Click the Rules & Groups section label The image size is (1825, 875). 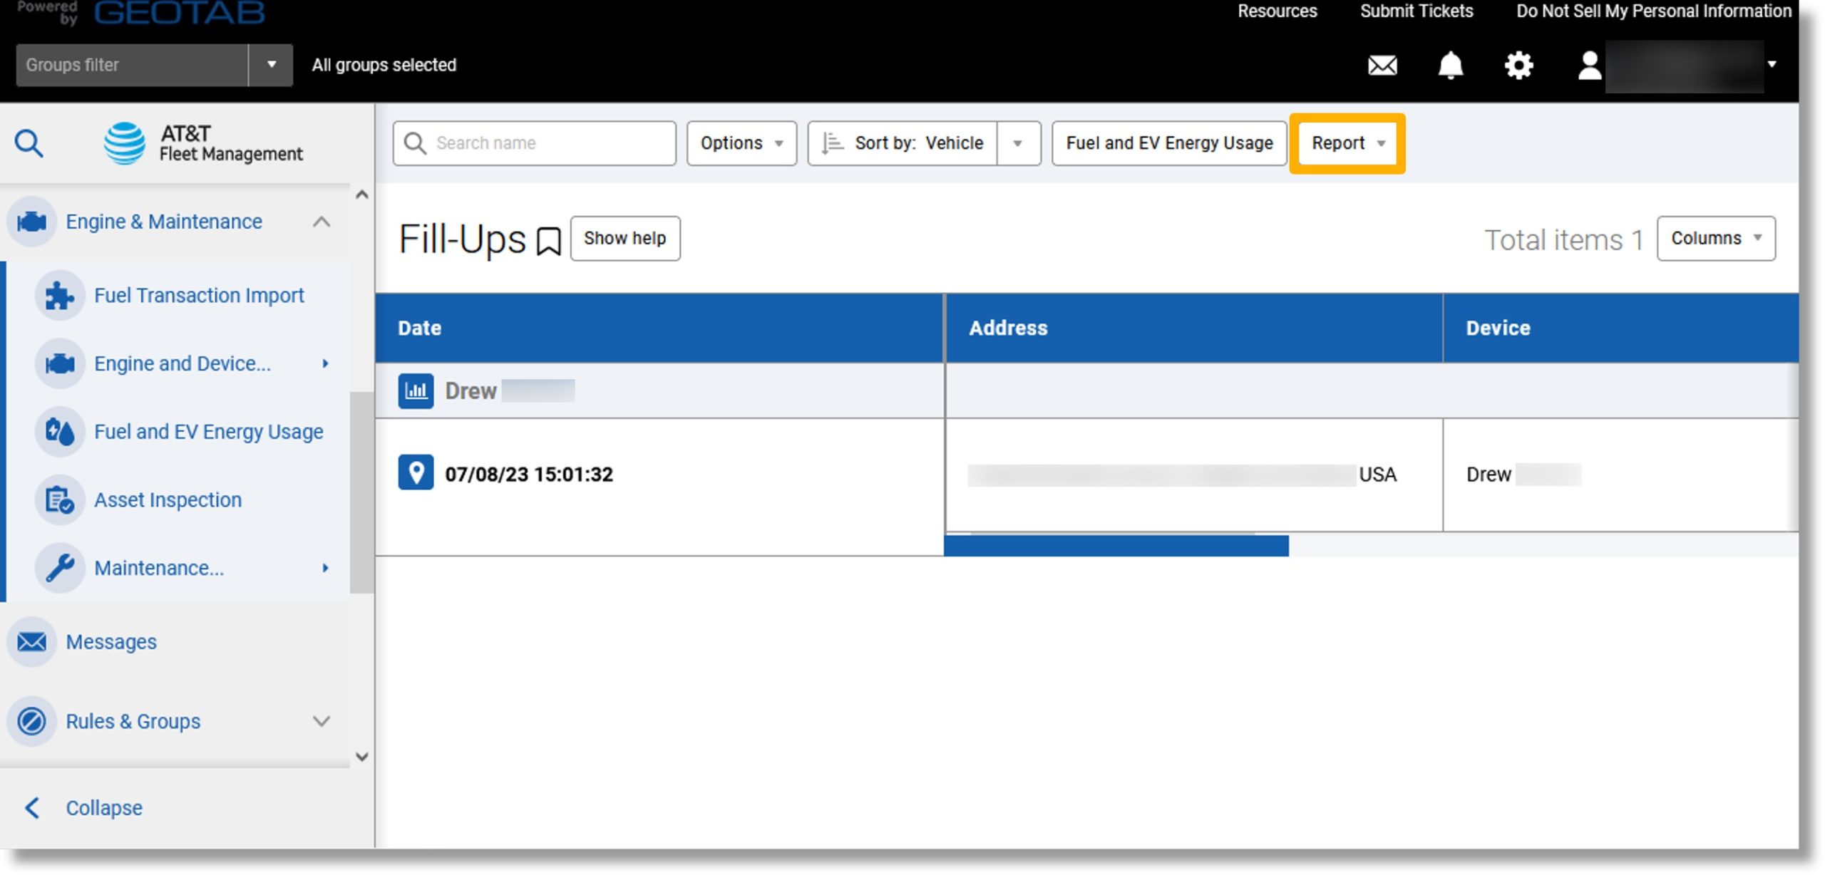(133, 721)
